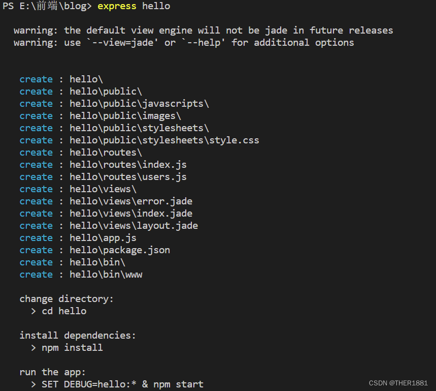
Task: Click hello\views\error.jade file path
Action: (x=131, y=201)
